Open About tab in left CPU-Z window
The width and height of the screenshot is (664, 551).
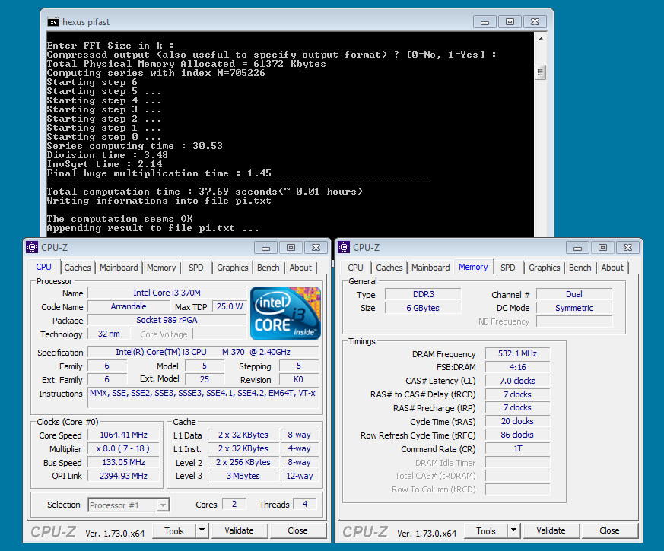pos(300,268)
